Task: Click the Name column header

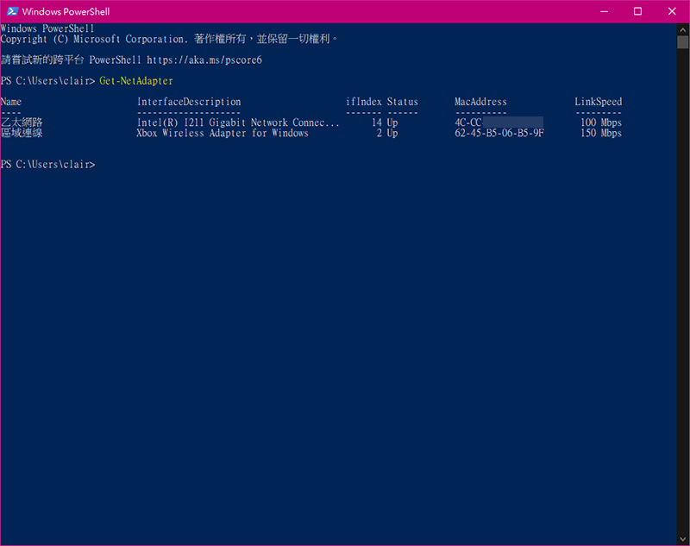Action: tap(11, 102)
